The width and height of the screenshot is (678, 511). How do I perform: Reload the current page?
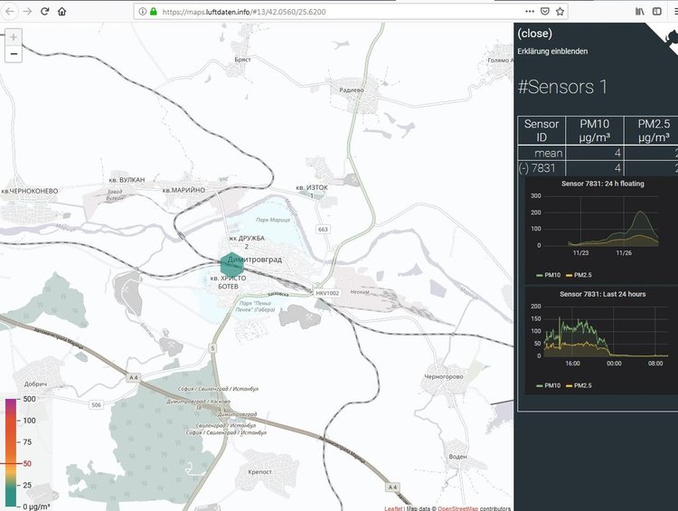(44, 12)
